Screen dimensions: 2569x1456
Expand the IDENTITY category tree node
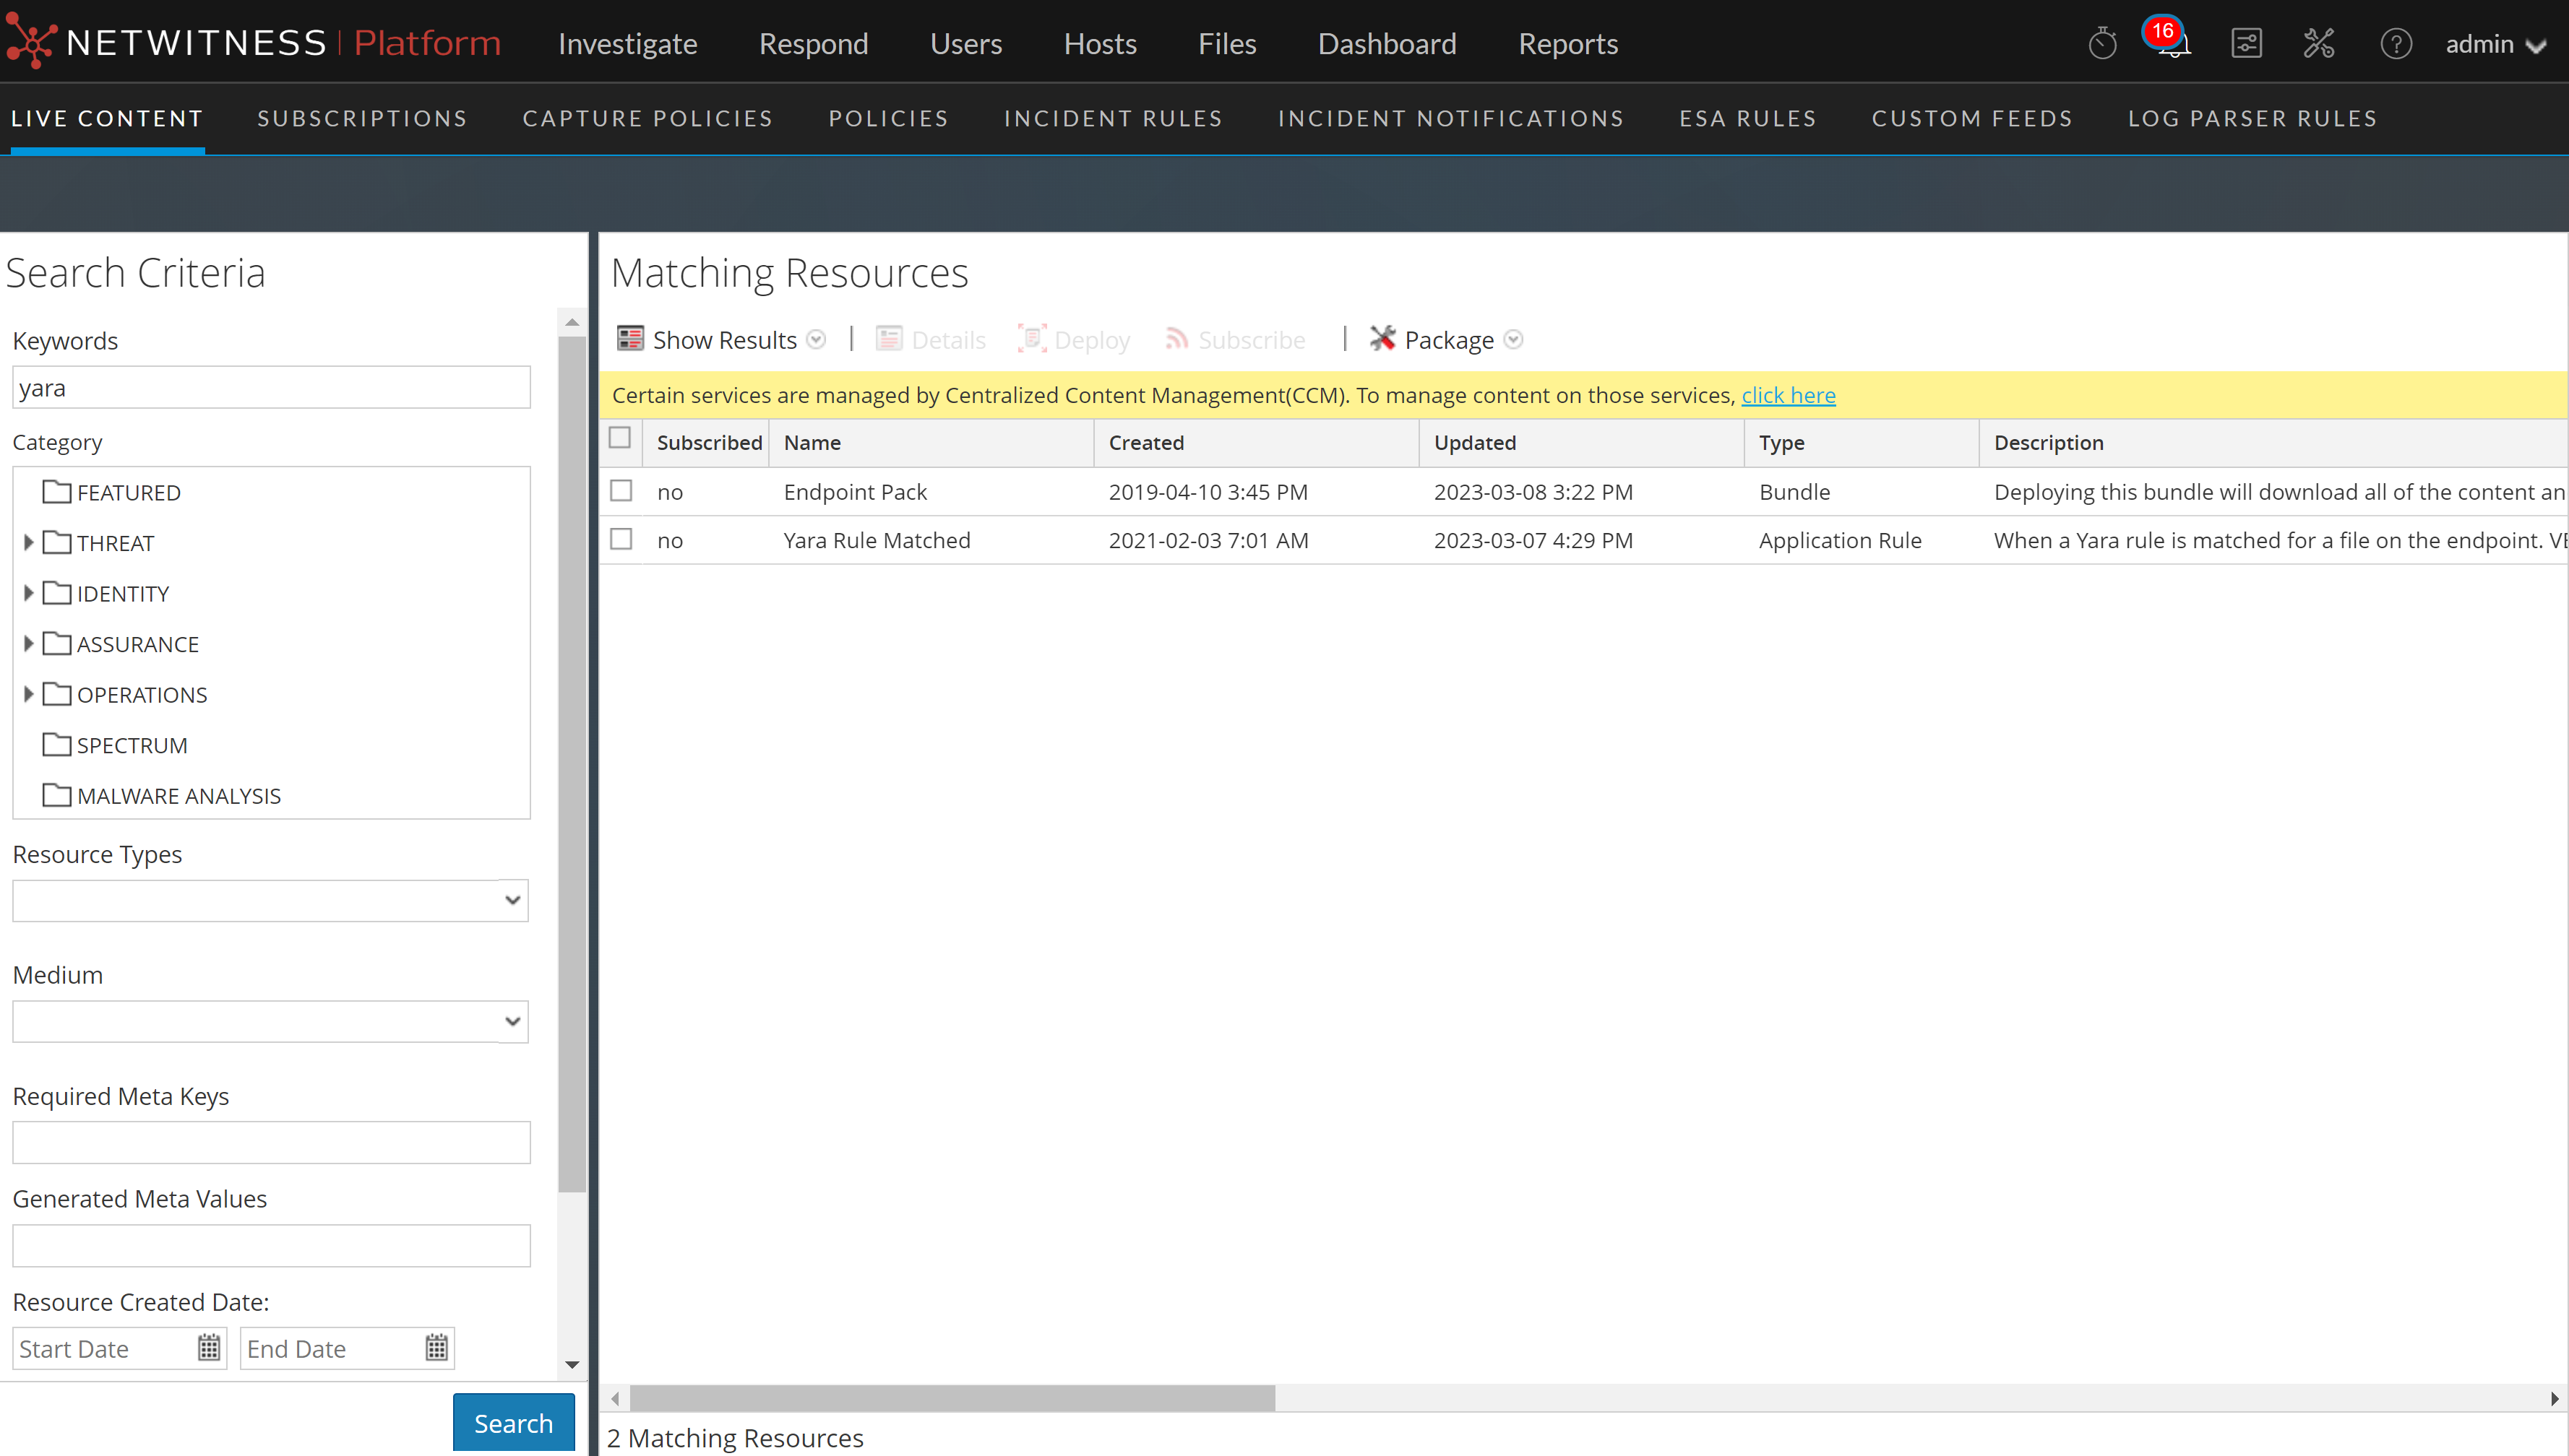(28, 593)
